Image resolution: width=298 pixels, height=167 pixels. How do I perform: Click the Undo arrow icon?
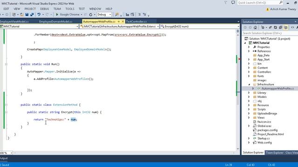coord(39,14)
